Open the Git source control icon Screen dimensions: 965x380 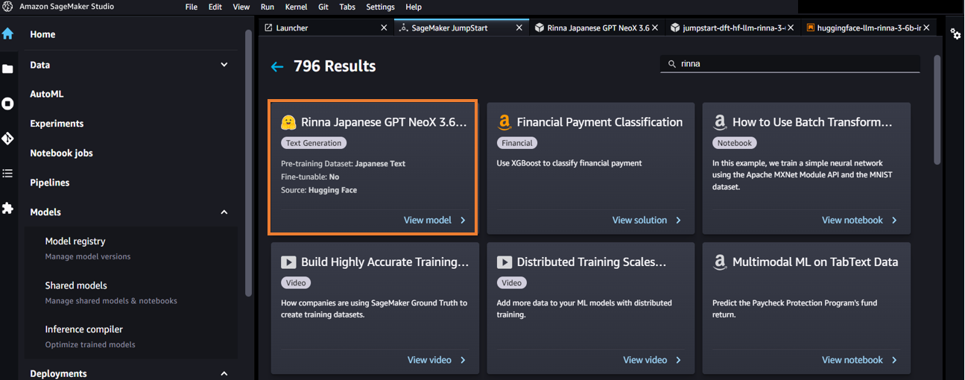pyautogui.click(x=7, y=139)
